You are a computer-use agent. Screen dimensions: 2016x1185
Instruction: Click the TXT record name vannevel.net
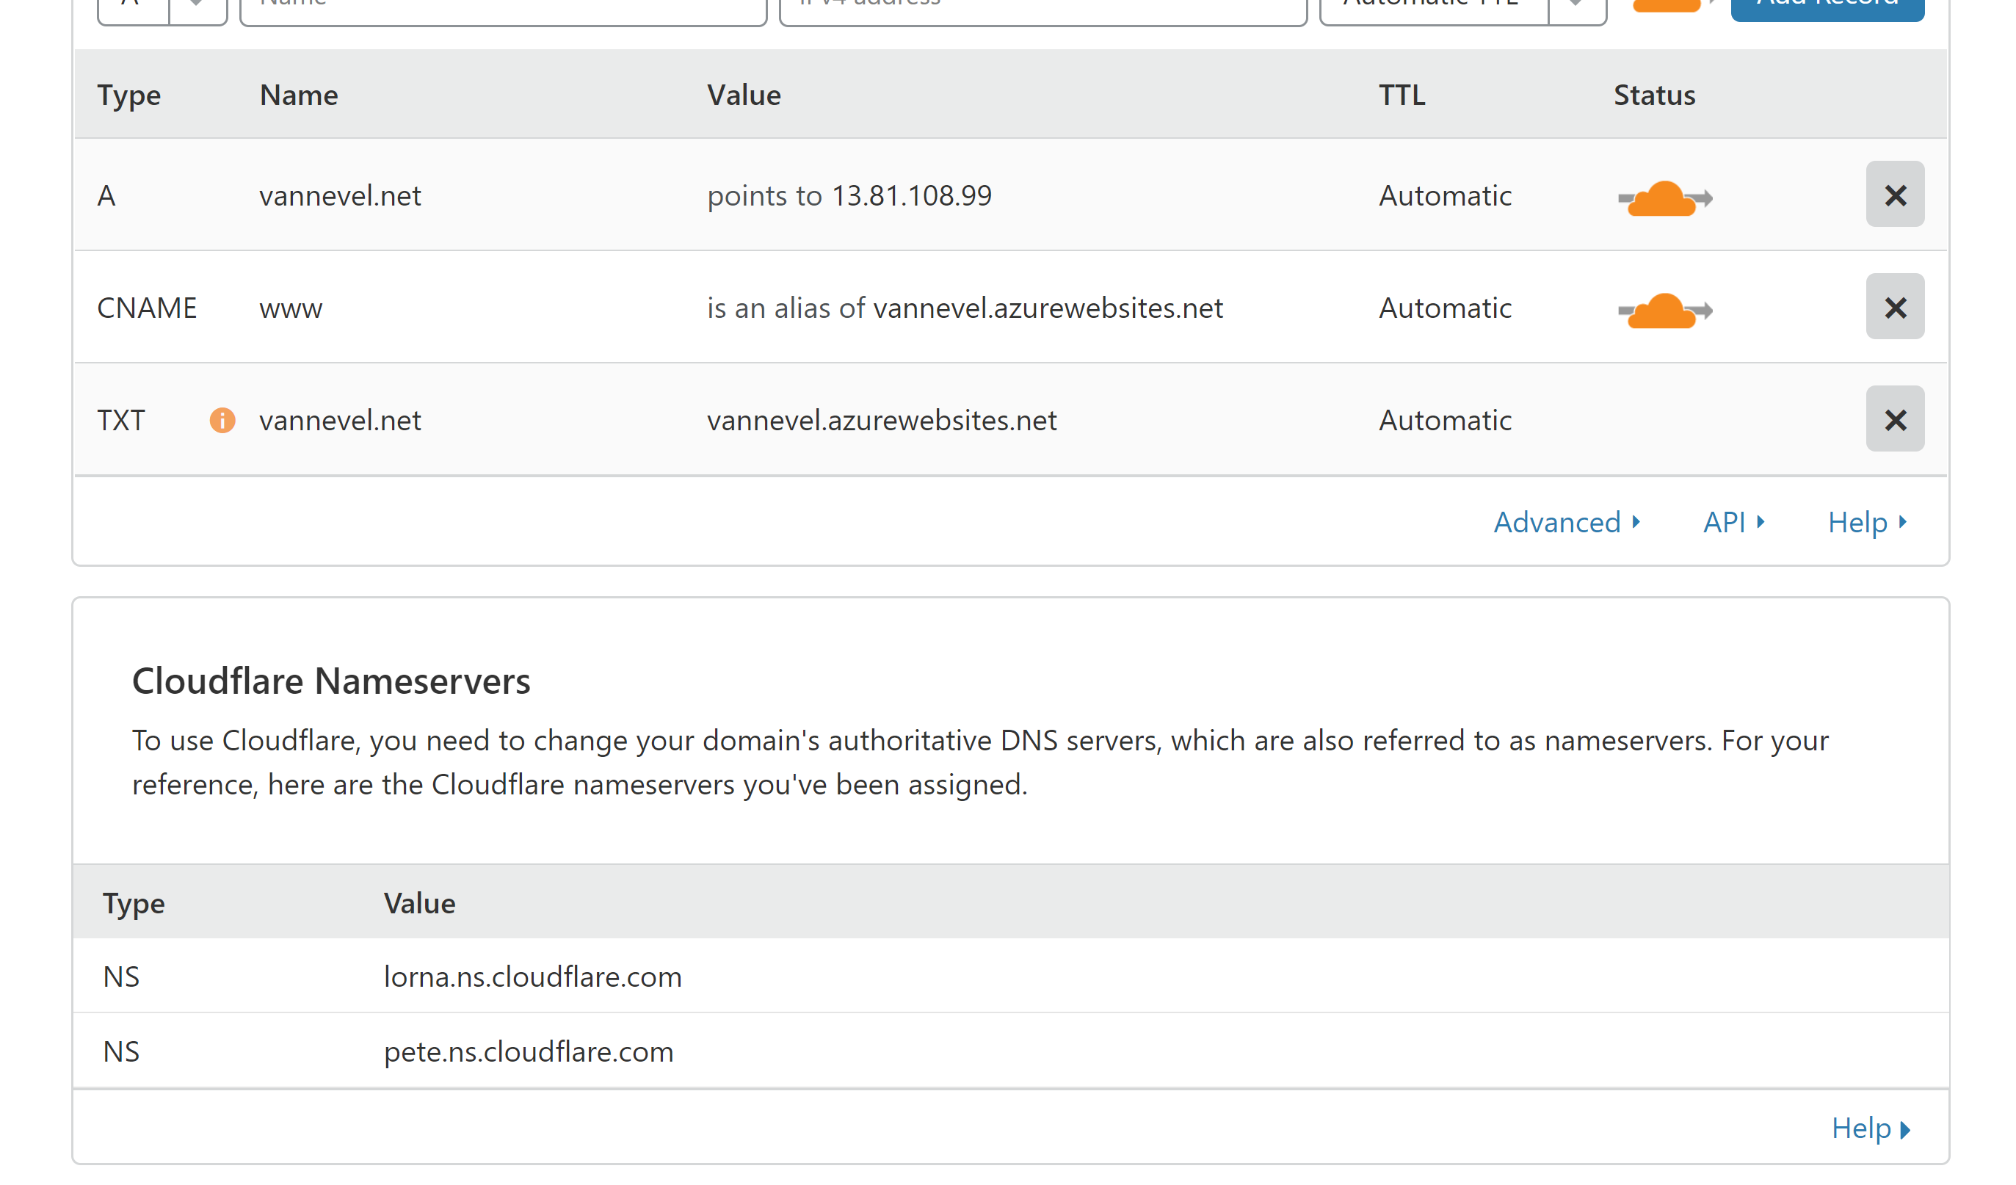tap(340, 420)
